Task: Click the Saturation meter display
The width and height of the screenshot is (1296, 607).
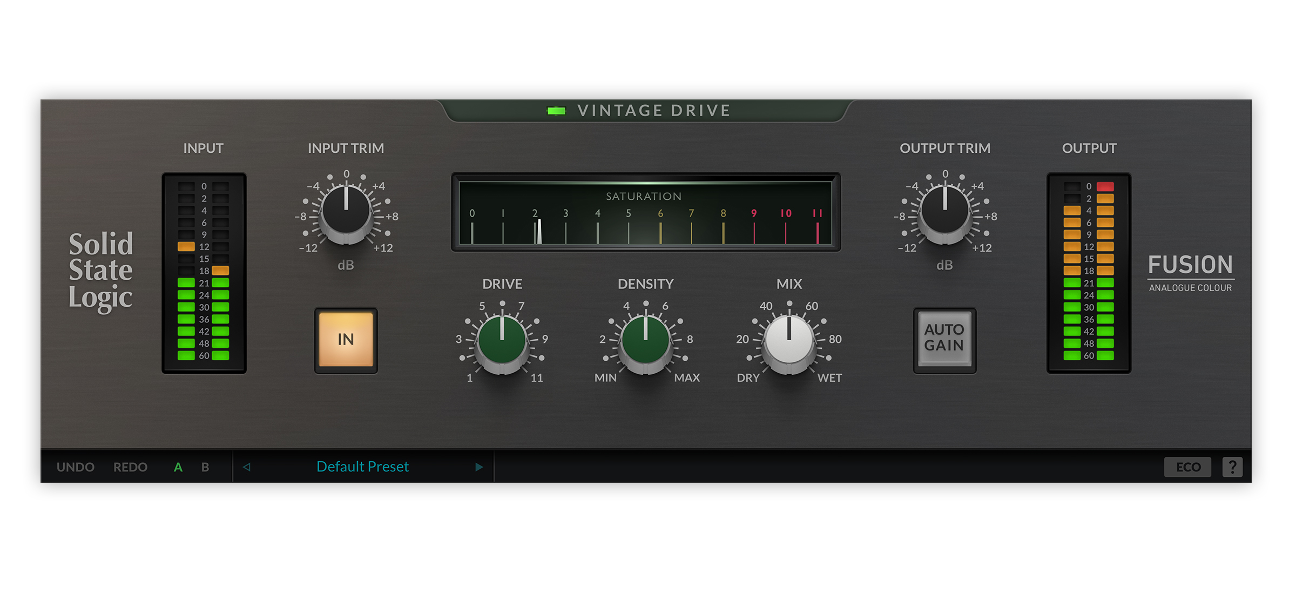Action: click(646, 212)
